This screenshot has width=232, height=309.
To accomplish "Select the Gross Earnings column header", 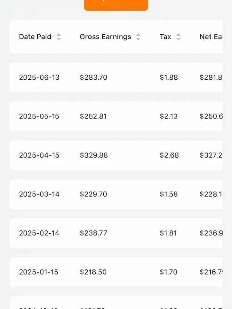I will coord(105,37).
